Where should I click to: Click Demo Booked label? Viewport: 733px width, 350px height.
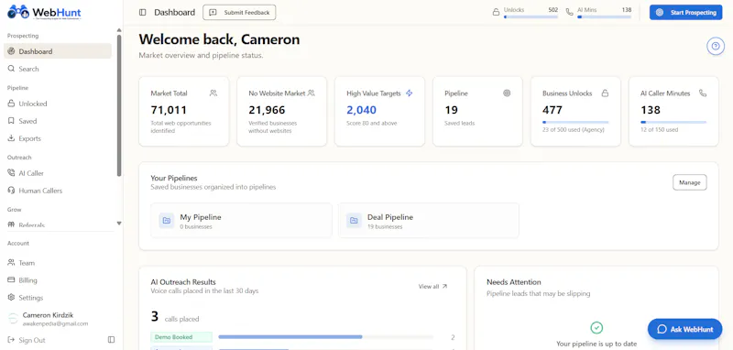[x=181, y=337]
